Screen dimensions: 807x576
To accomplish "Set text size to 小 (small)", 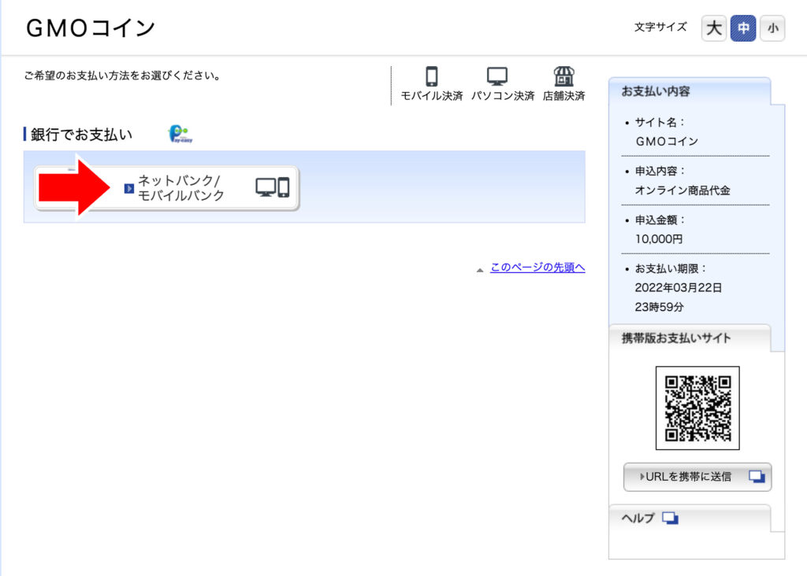I will click(772, 28).
